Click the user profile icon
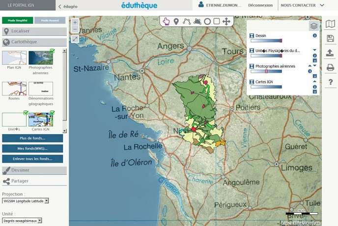This screenshot has width=338, height=226. click(x=201, y=5)
